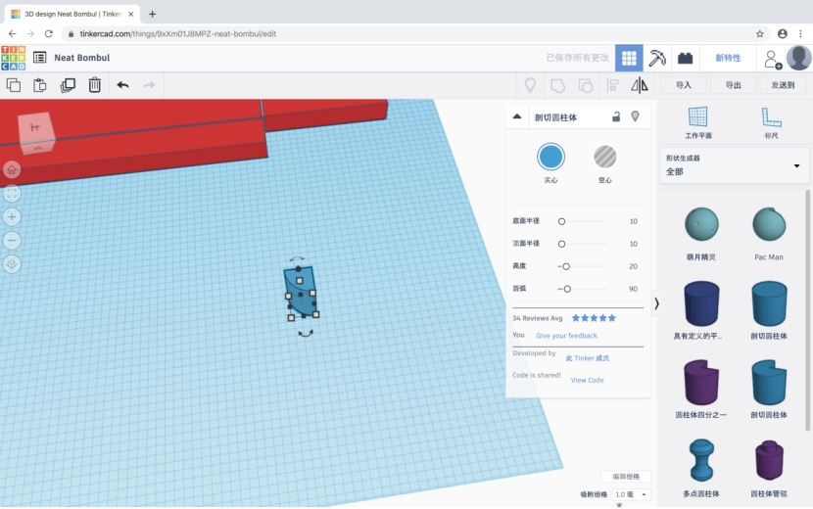Click the Mirror tool icon
The height and width of the screenshot is (509, 813).
tap(640, 85)
